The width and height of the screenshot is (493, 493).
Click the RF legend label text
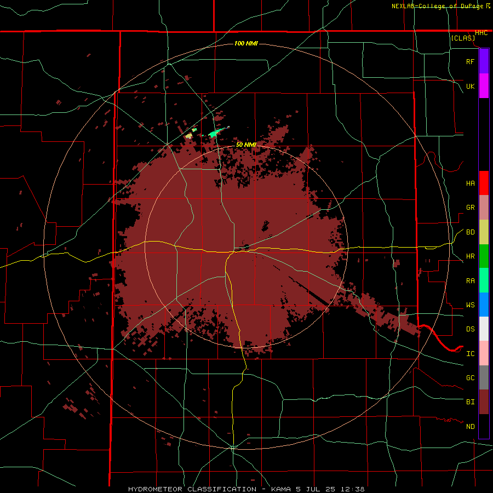[470, 61]
